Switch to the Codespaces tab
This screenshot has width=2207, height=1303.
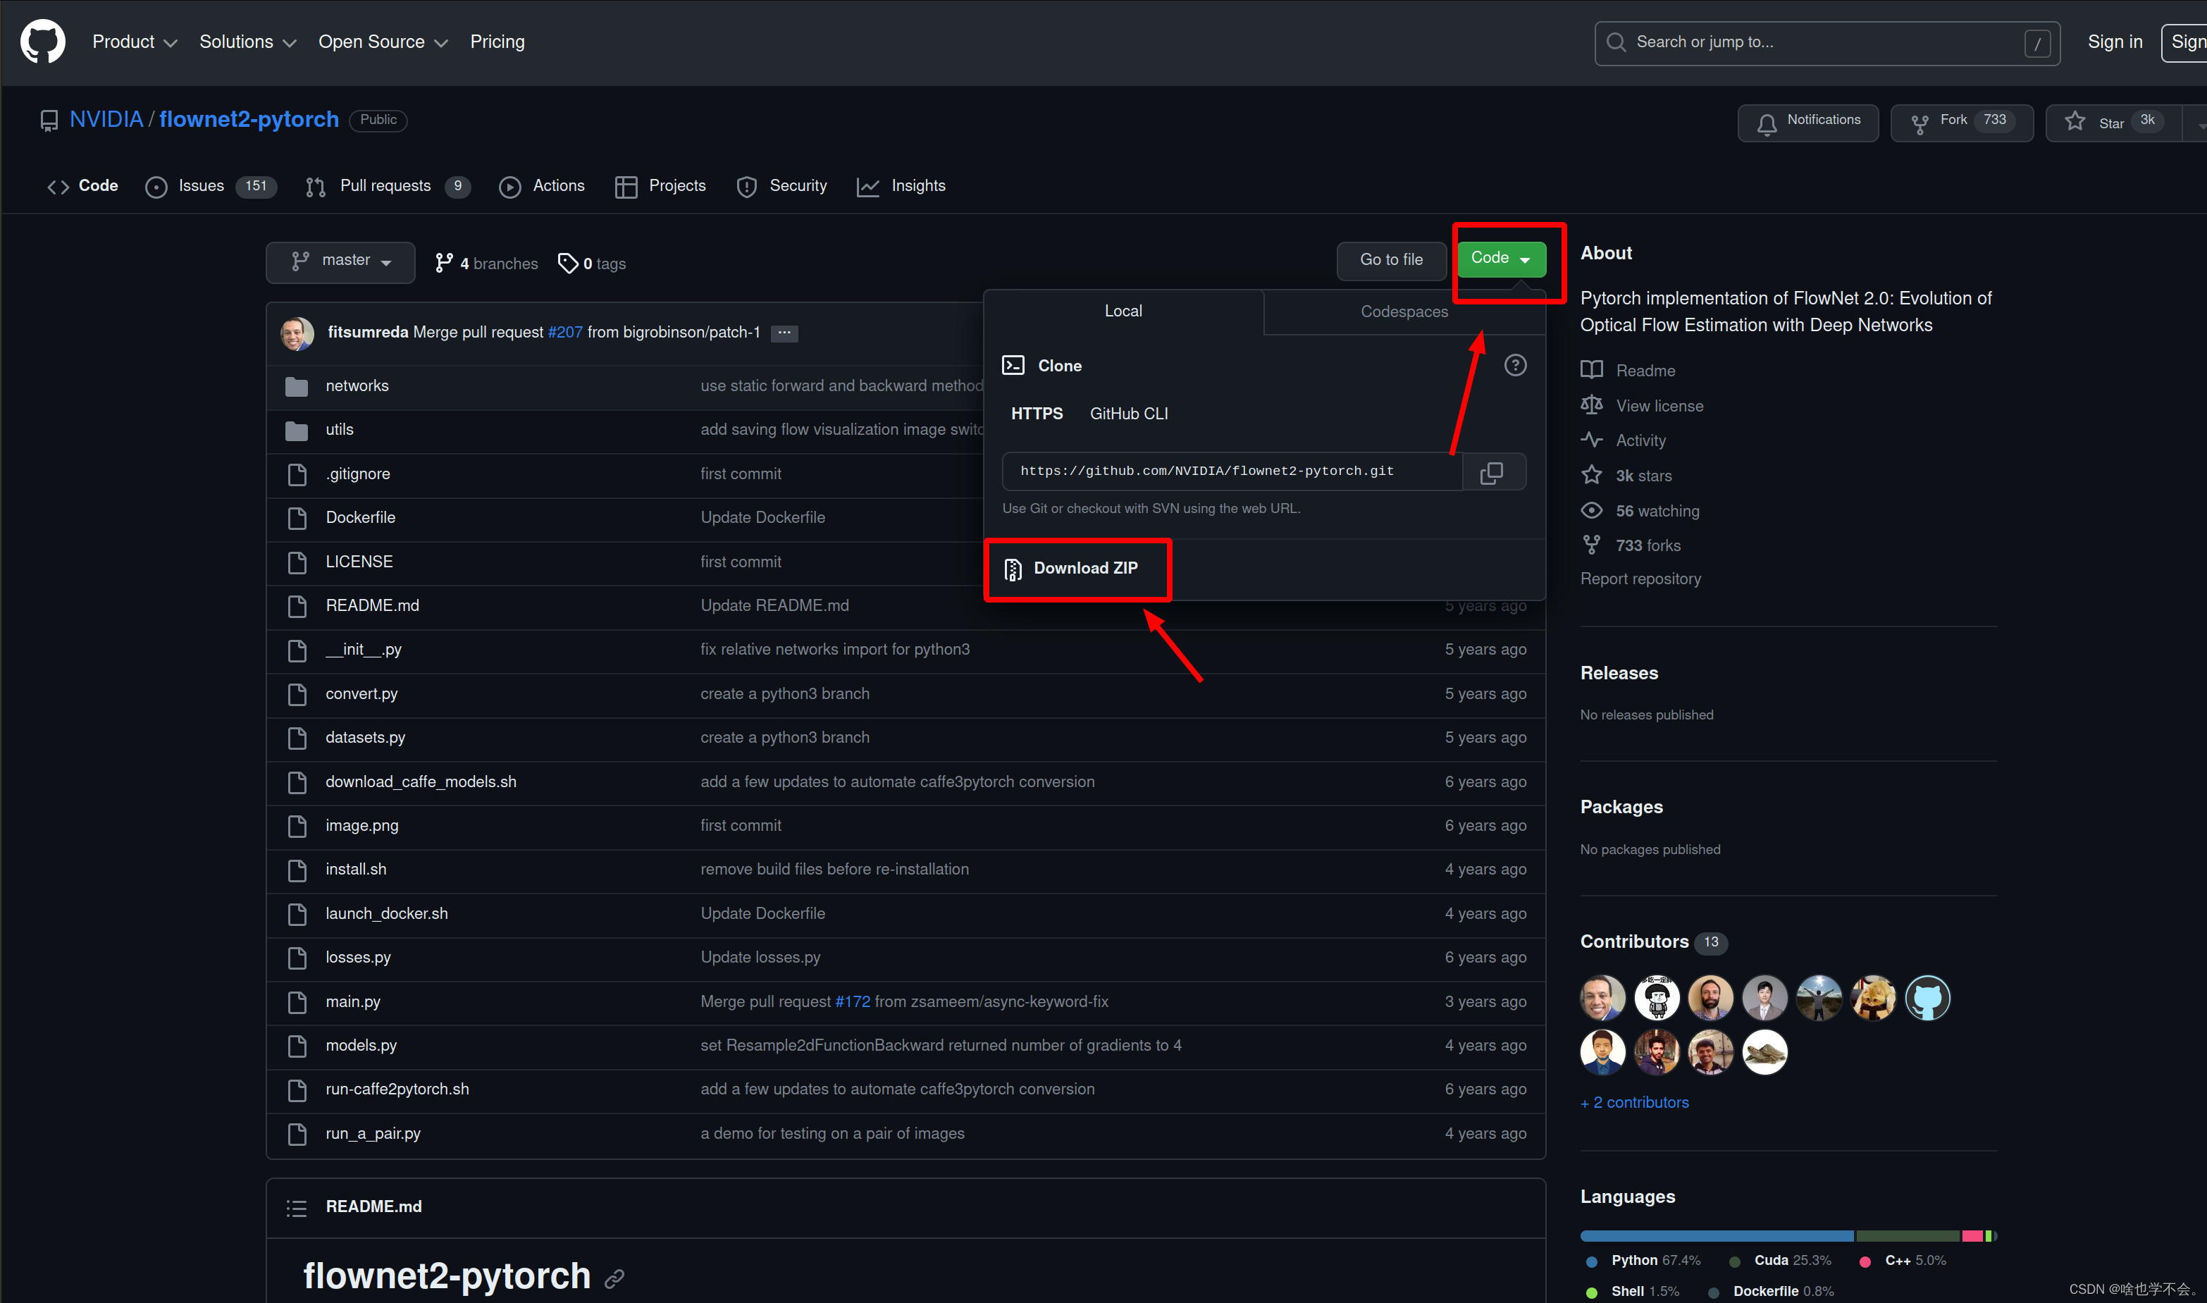[x=1404, y=311]
